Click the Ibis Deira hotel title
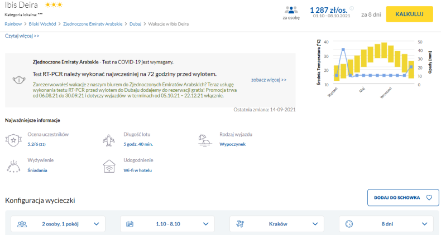441x235 pixels. point(21,5)
